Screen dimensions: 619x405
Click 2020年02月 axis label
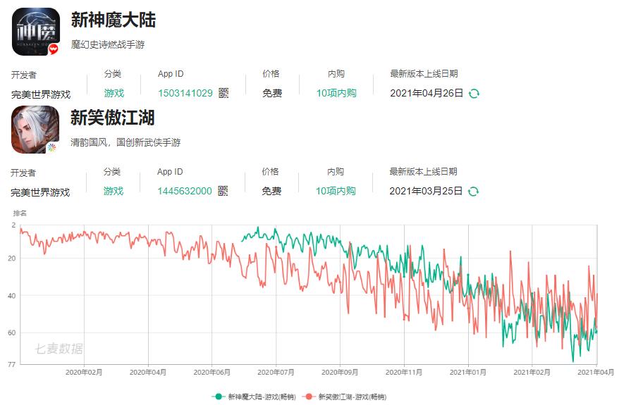tap(84, 373)
